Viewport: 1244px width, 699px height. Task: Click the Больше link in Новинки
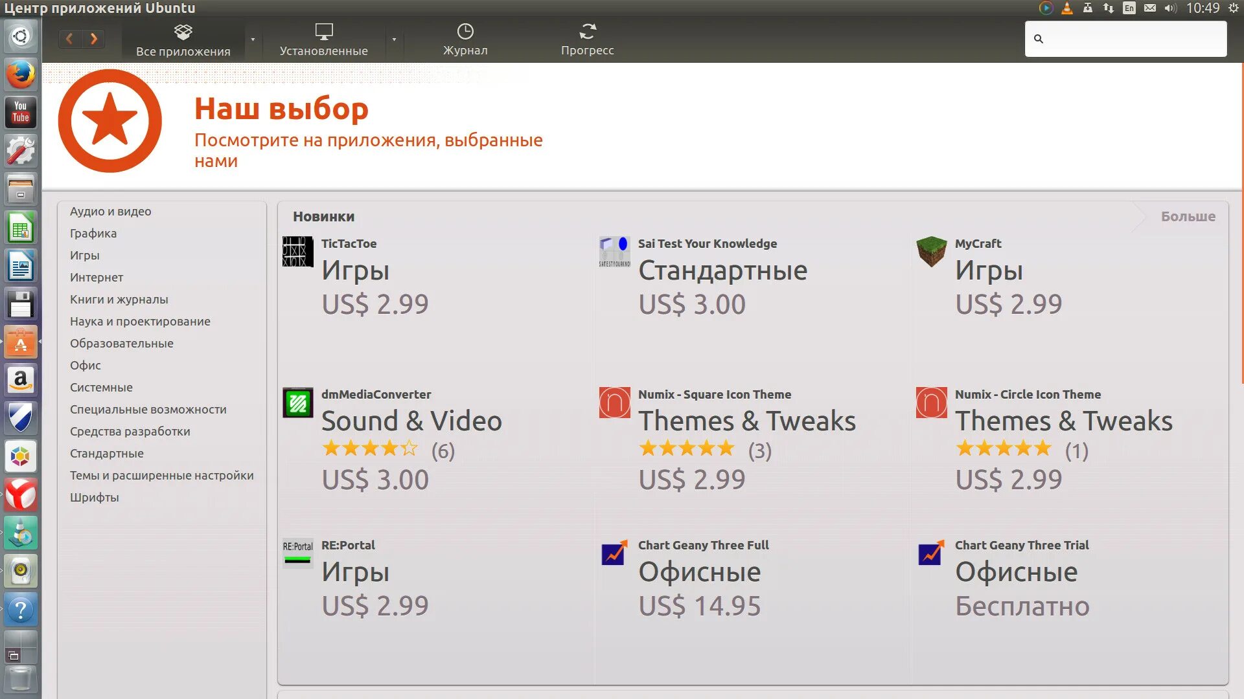point(1188,216)
